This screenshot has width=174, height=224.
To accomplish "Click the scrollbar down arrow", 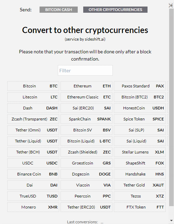I will (171, 221).
